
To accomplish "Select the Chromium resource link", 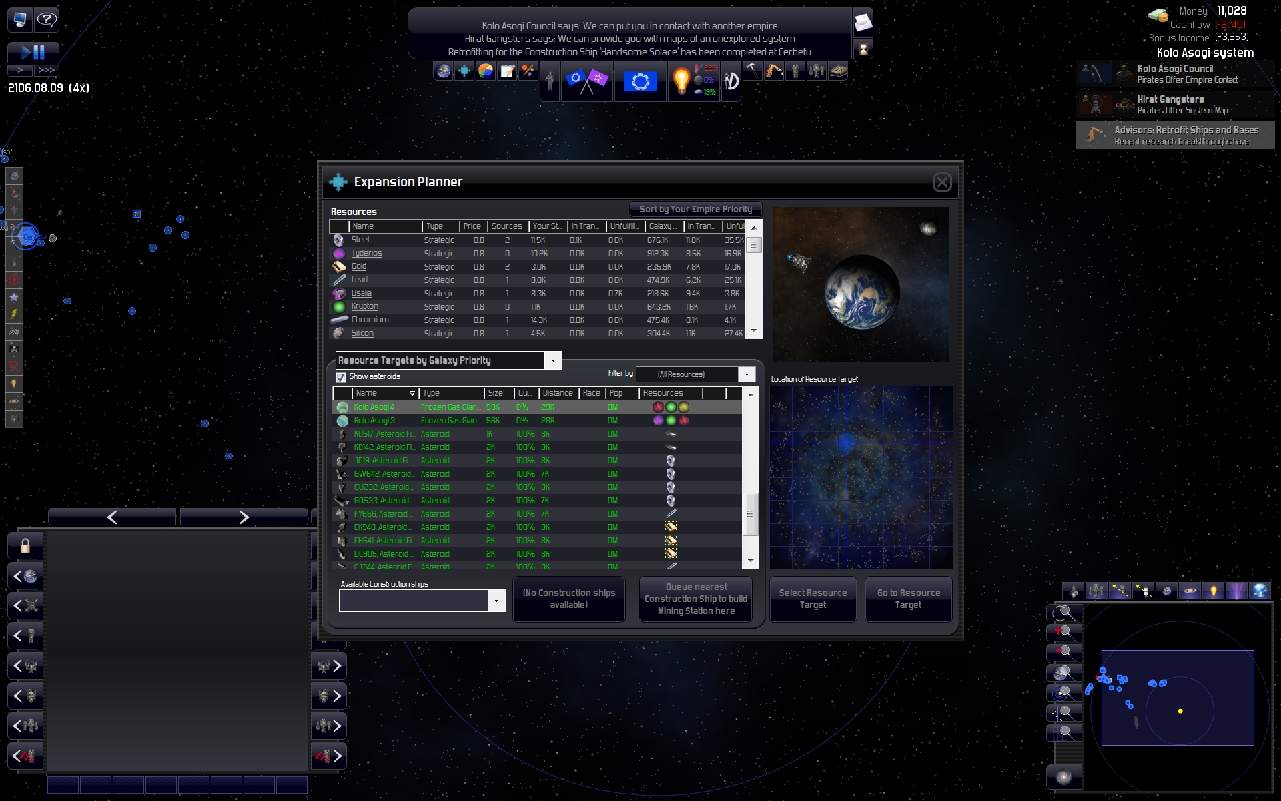I will tap(370, 320).
